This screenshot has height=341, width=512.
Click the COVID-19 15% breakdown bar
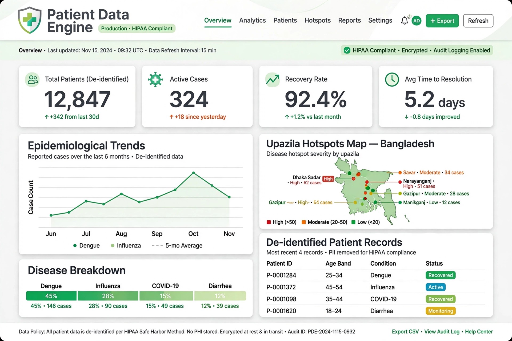click(166, 296)
